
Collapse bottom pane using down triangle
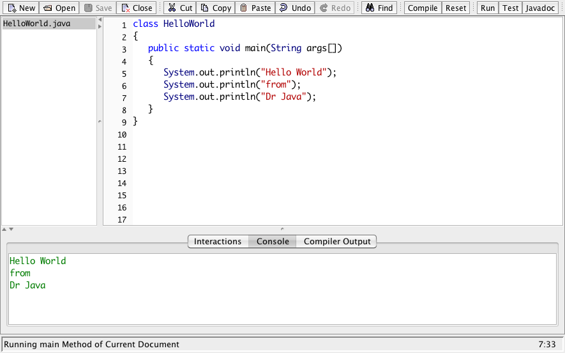(x=11, y=229)
